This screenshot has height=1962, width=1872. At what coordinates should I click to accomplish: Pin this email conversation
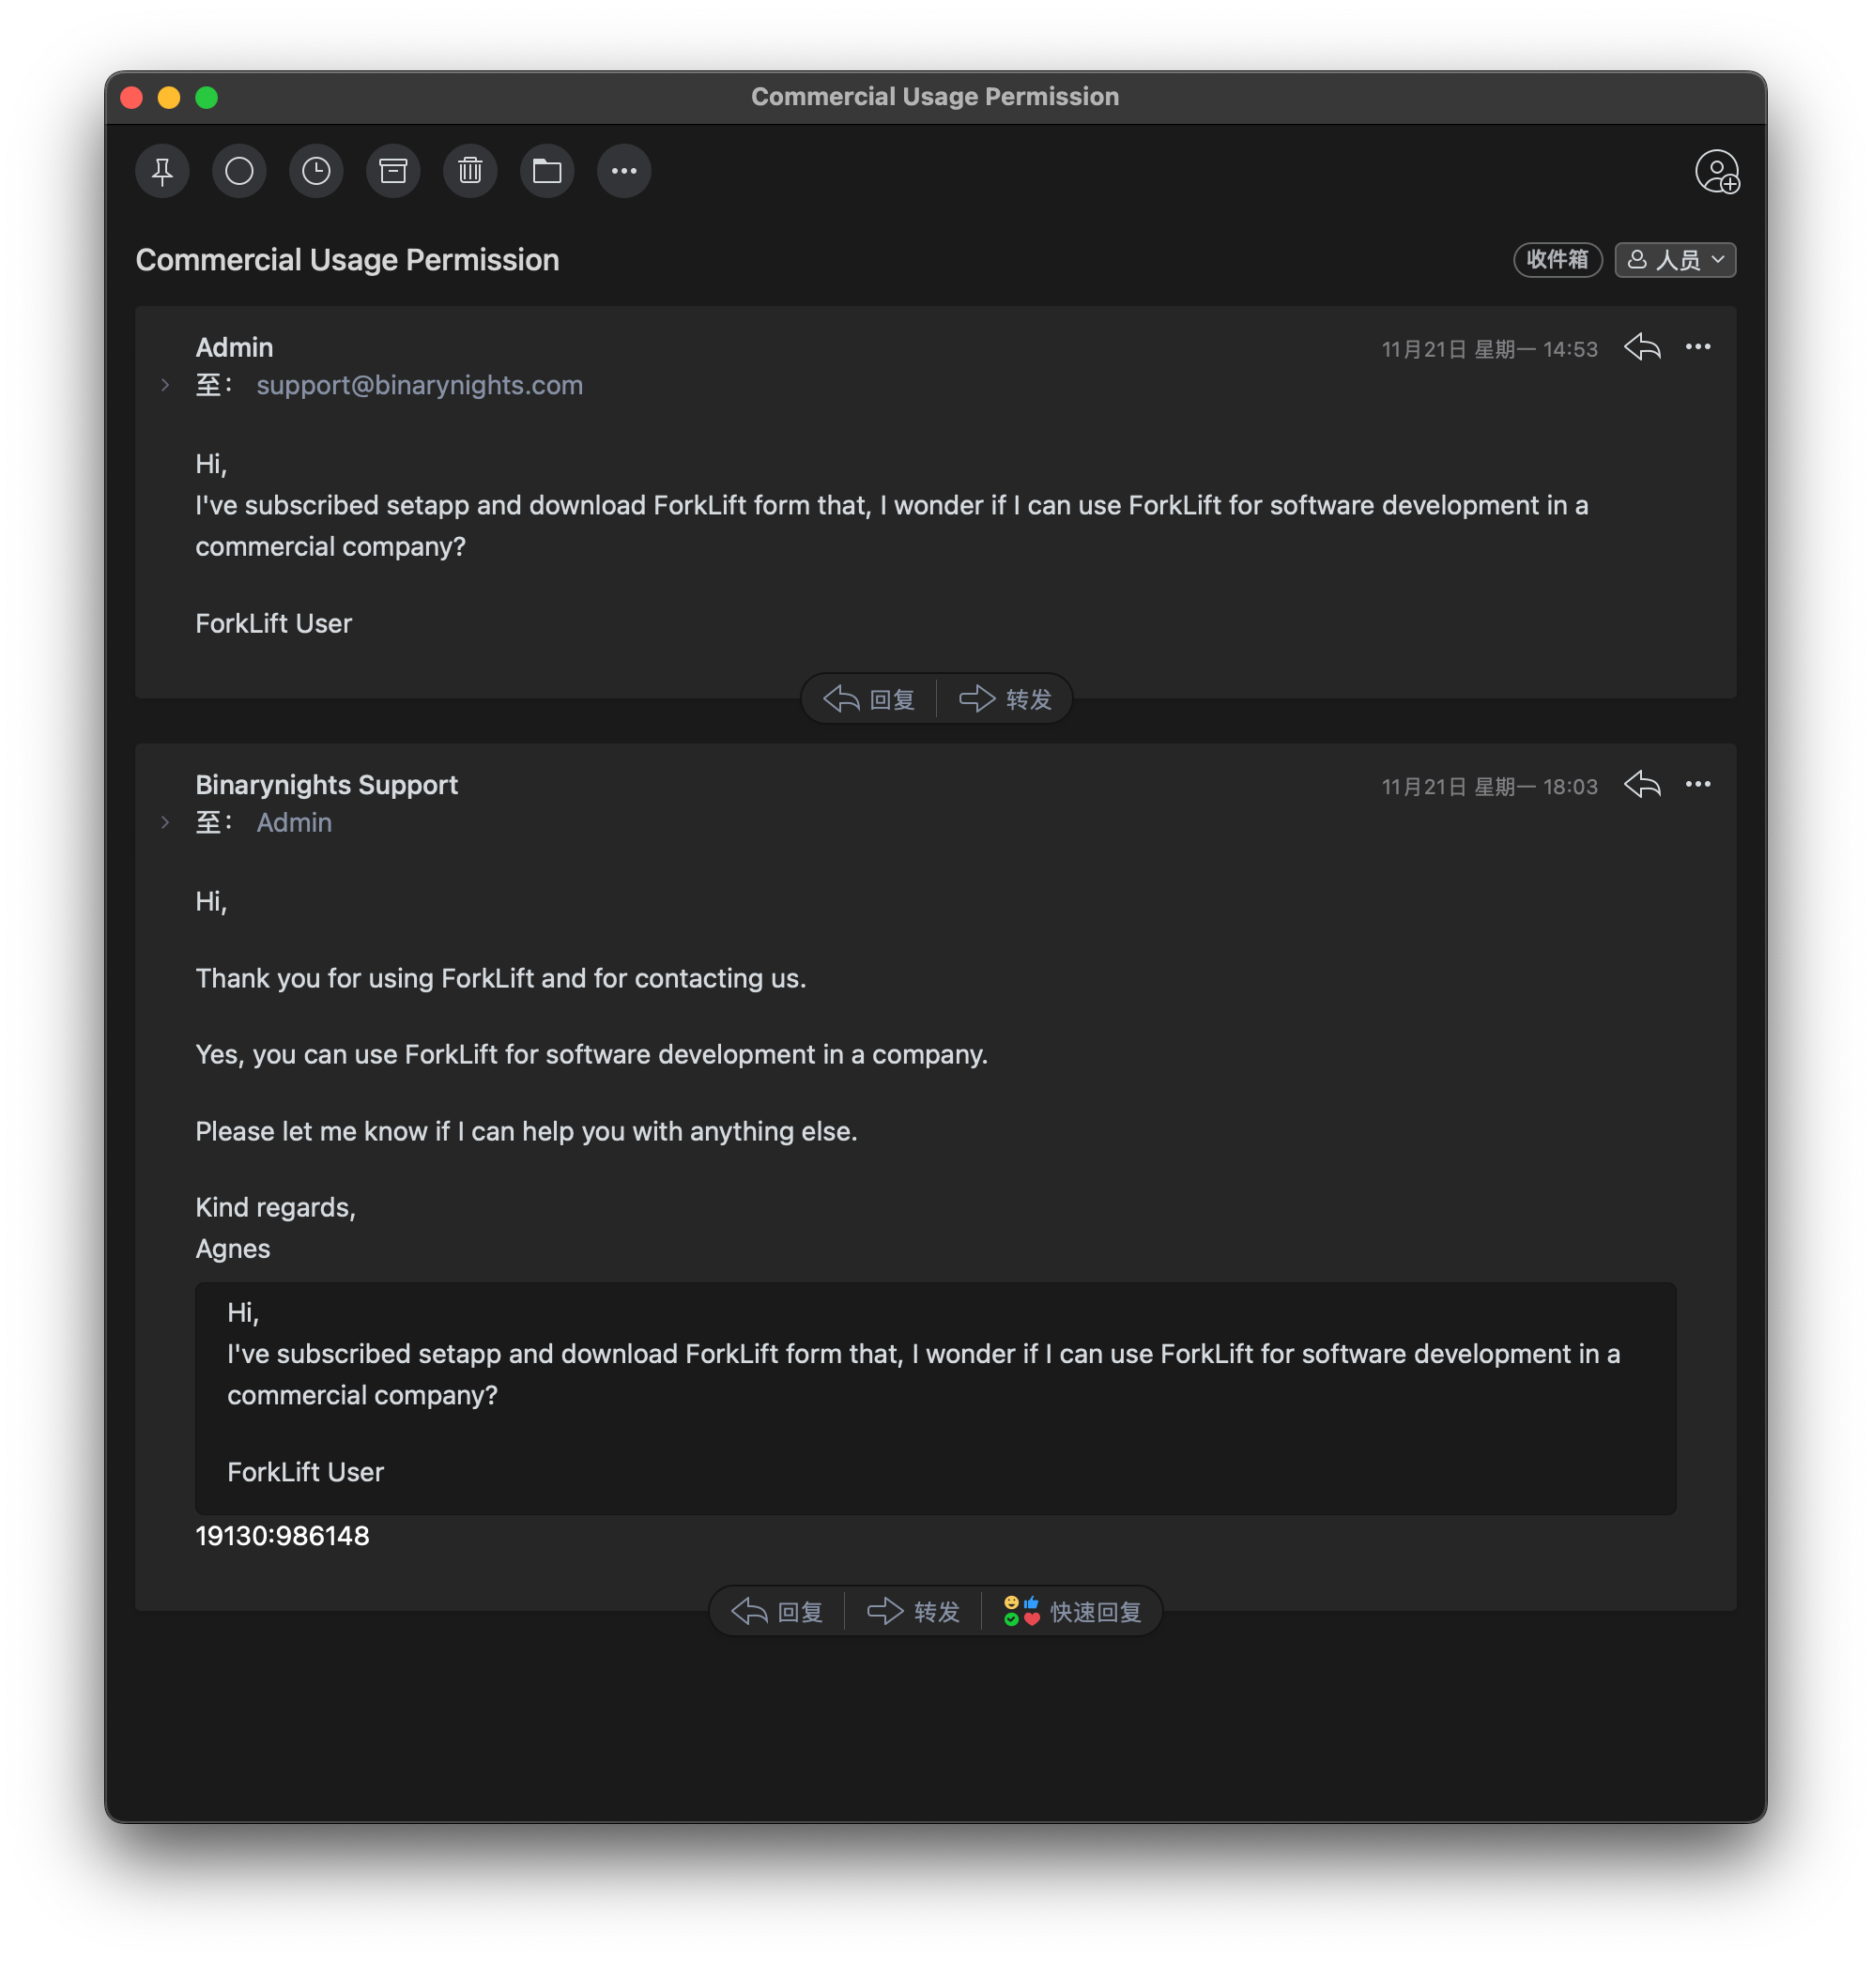tap(162, 171)
